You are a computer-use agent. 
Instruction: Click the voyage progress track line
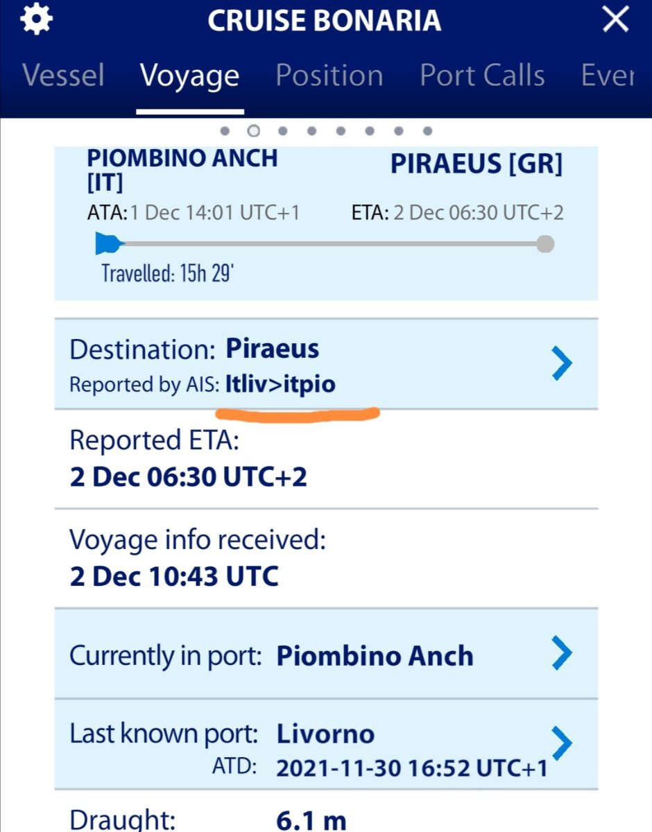(x=326, y=243)
